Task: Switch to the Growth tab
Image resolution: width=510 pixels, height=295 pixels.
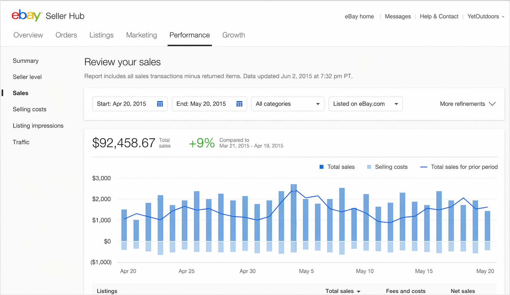Action: (x=234, y=35)
